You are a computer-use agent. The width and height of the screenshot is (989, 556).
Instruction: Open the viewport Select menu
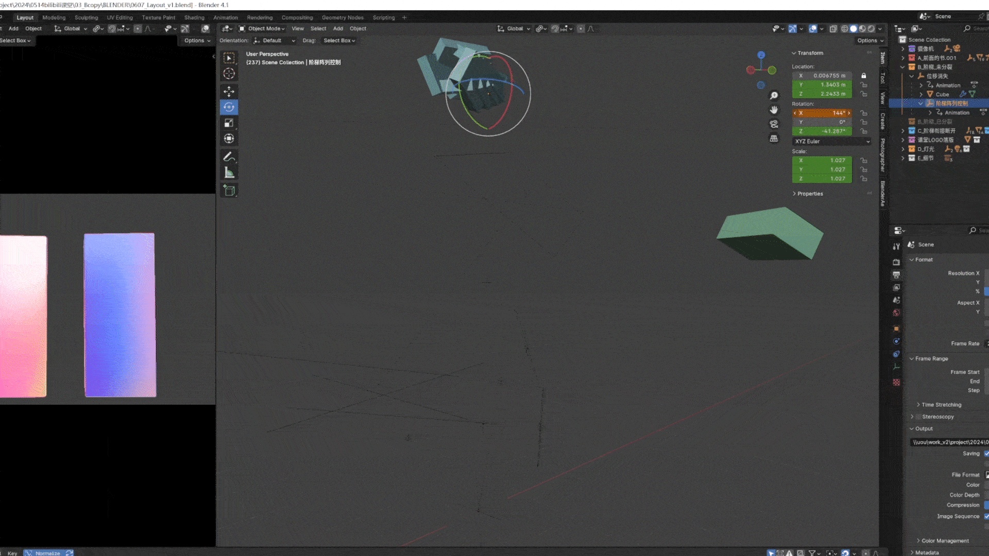[318, 29]
